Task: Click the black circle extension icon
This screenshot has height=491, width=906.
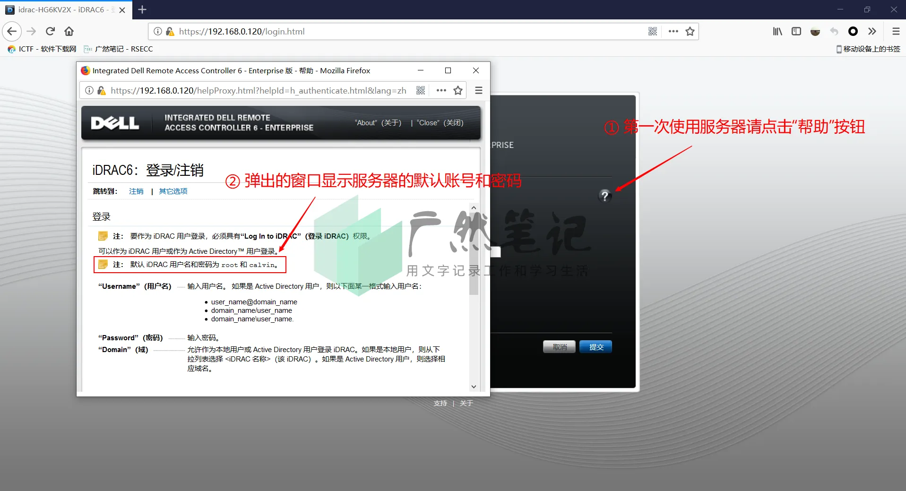Action: point(853,31)
